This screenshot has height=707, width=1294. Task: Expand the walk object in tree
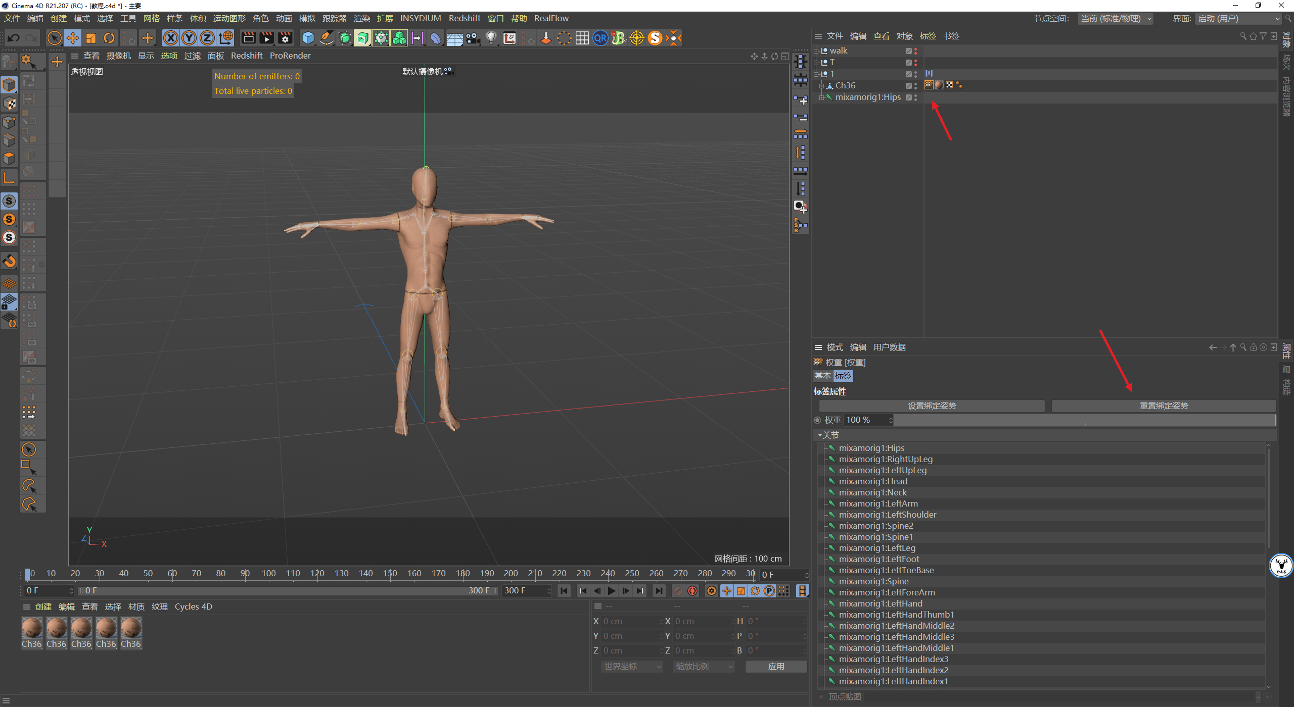pos(816,50)
